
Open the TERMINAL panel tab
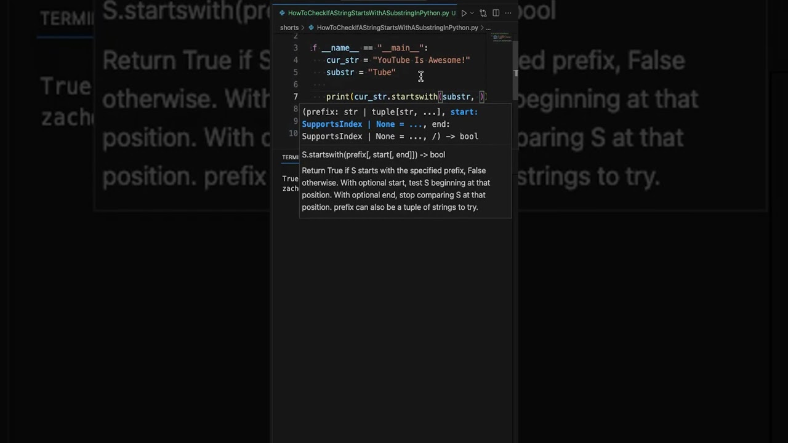[x=291, y=158]
